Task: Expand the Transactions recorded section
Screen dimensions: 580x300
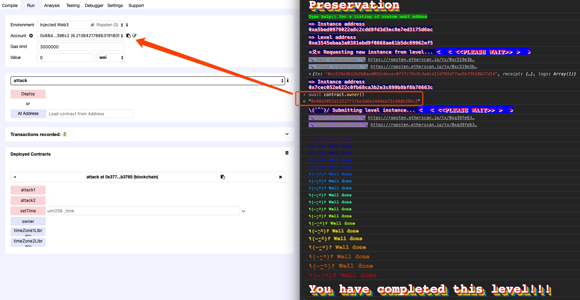Action: (287, 134)
